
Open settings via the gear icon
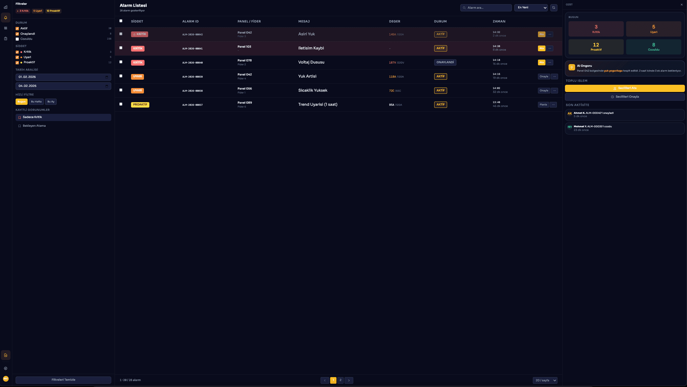point(5,368)
